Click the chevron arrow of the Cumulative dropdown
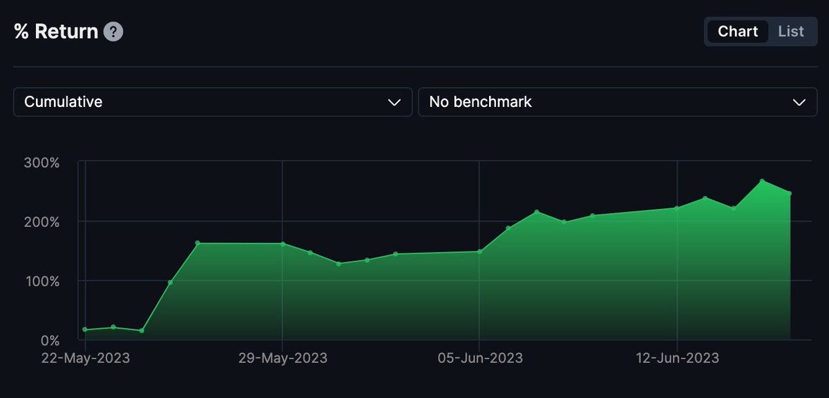This screenshot has width=829, height=398. (x=394, y=102)
